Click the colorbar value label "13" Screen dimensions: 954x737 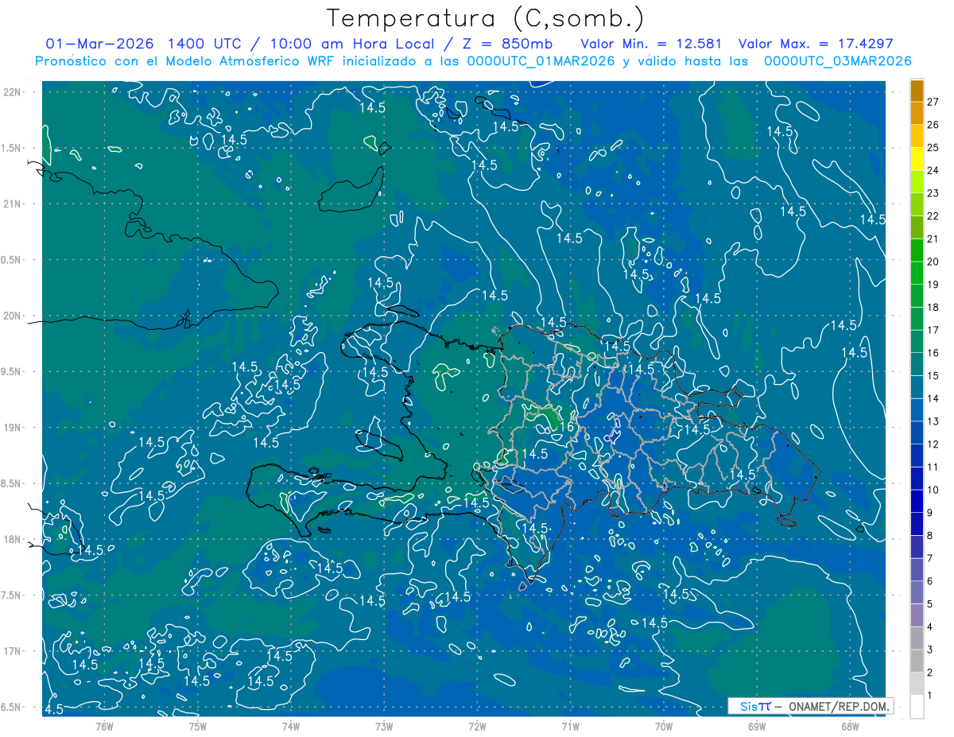pos(933,421)
